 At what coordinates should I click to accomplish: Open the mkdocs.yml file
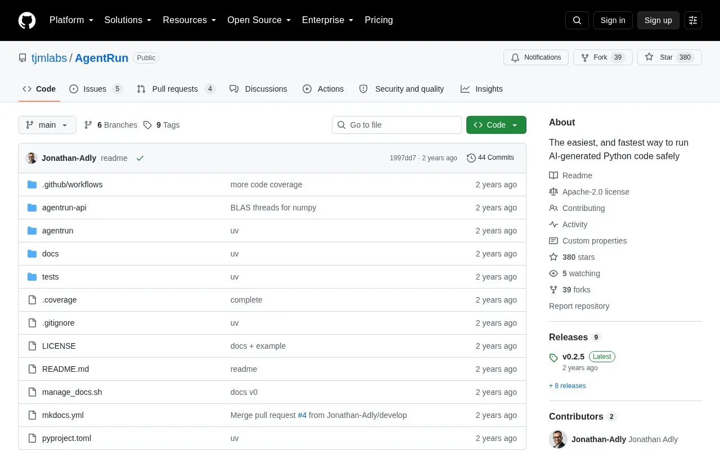coord(63,415)
